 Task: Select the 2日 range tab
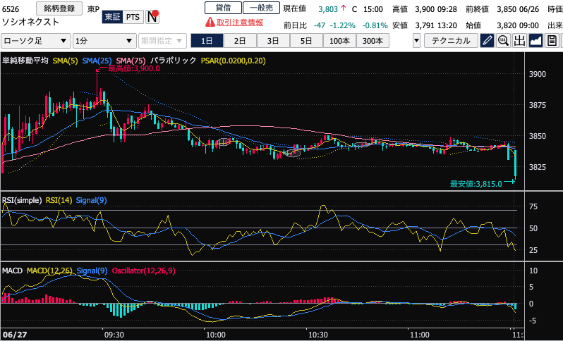click(x=240, y=41)
